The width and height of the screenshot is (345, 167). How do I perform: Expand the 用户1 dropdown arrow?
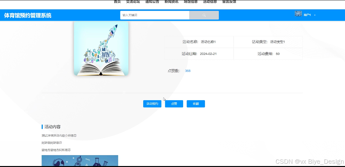[315, 15]
